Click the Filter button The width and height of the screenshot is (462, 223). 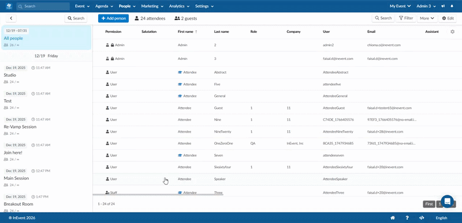[x=406, y=18]
